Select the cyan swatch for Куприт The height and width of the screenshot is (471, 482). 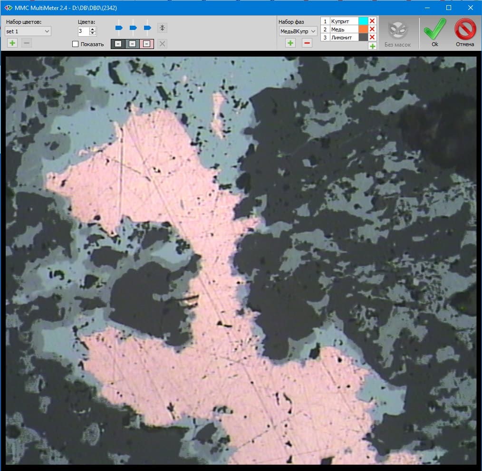click(x=363, y=21)
